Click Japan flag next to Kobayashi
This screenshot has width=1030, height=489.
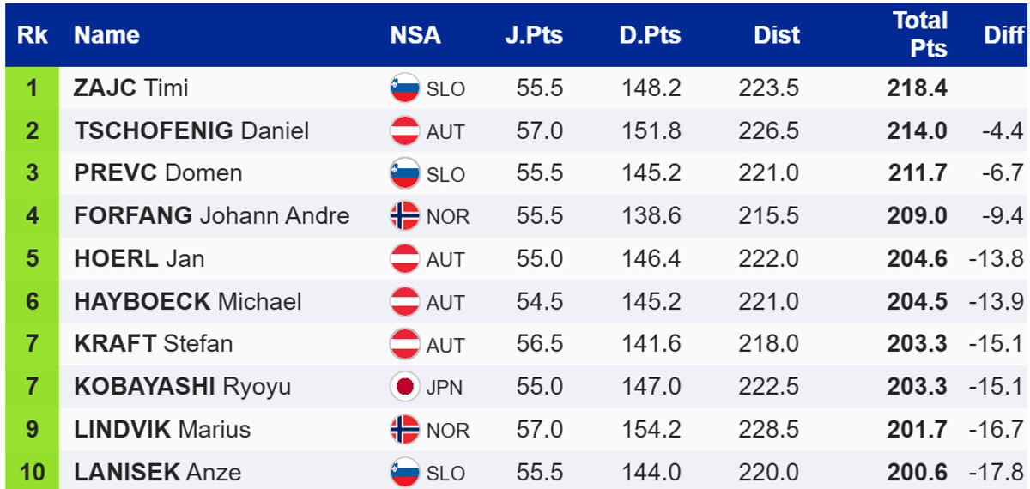(x=404, y=387)
